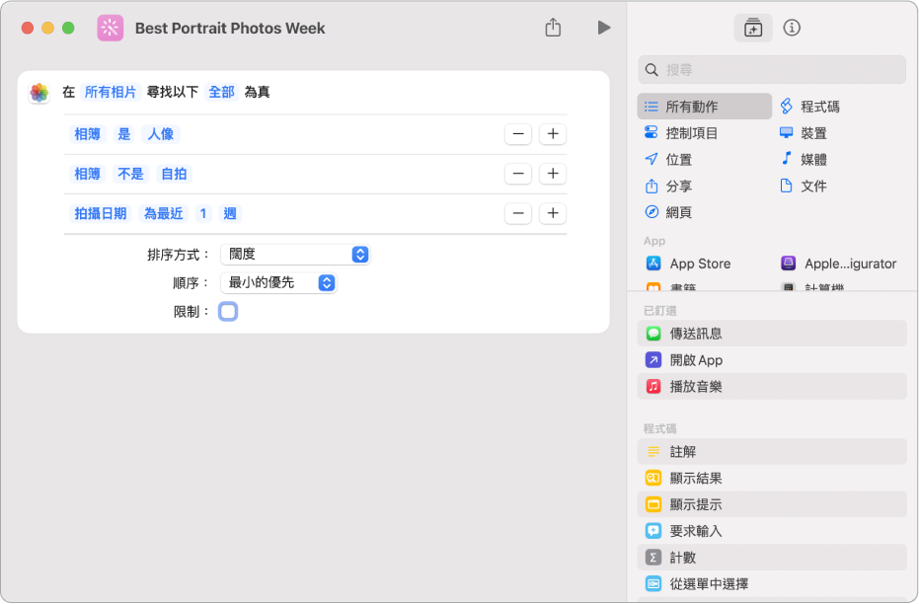Viewport: 919px width, 604px height.
Task: Open Apple Configurator in the App list
Action: (840, 264)
